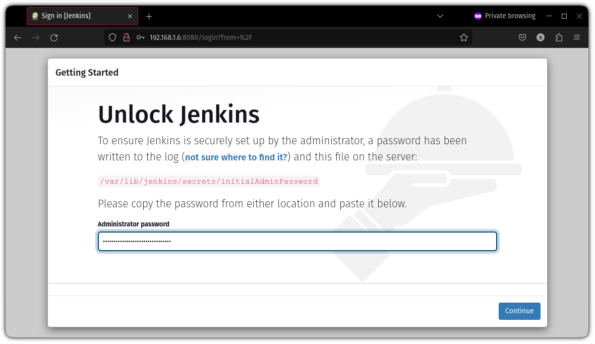
Task: Toggle the tracking protection shield icon
Action: point(112,37)
